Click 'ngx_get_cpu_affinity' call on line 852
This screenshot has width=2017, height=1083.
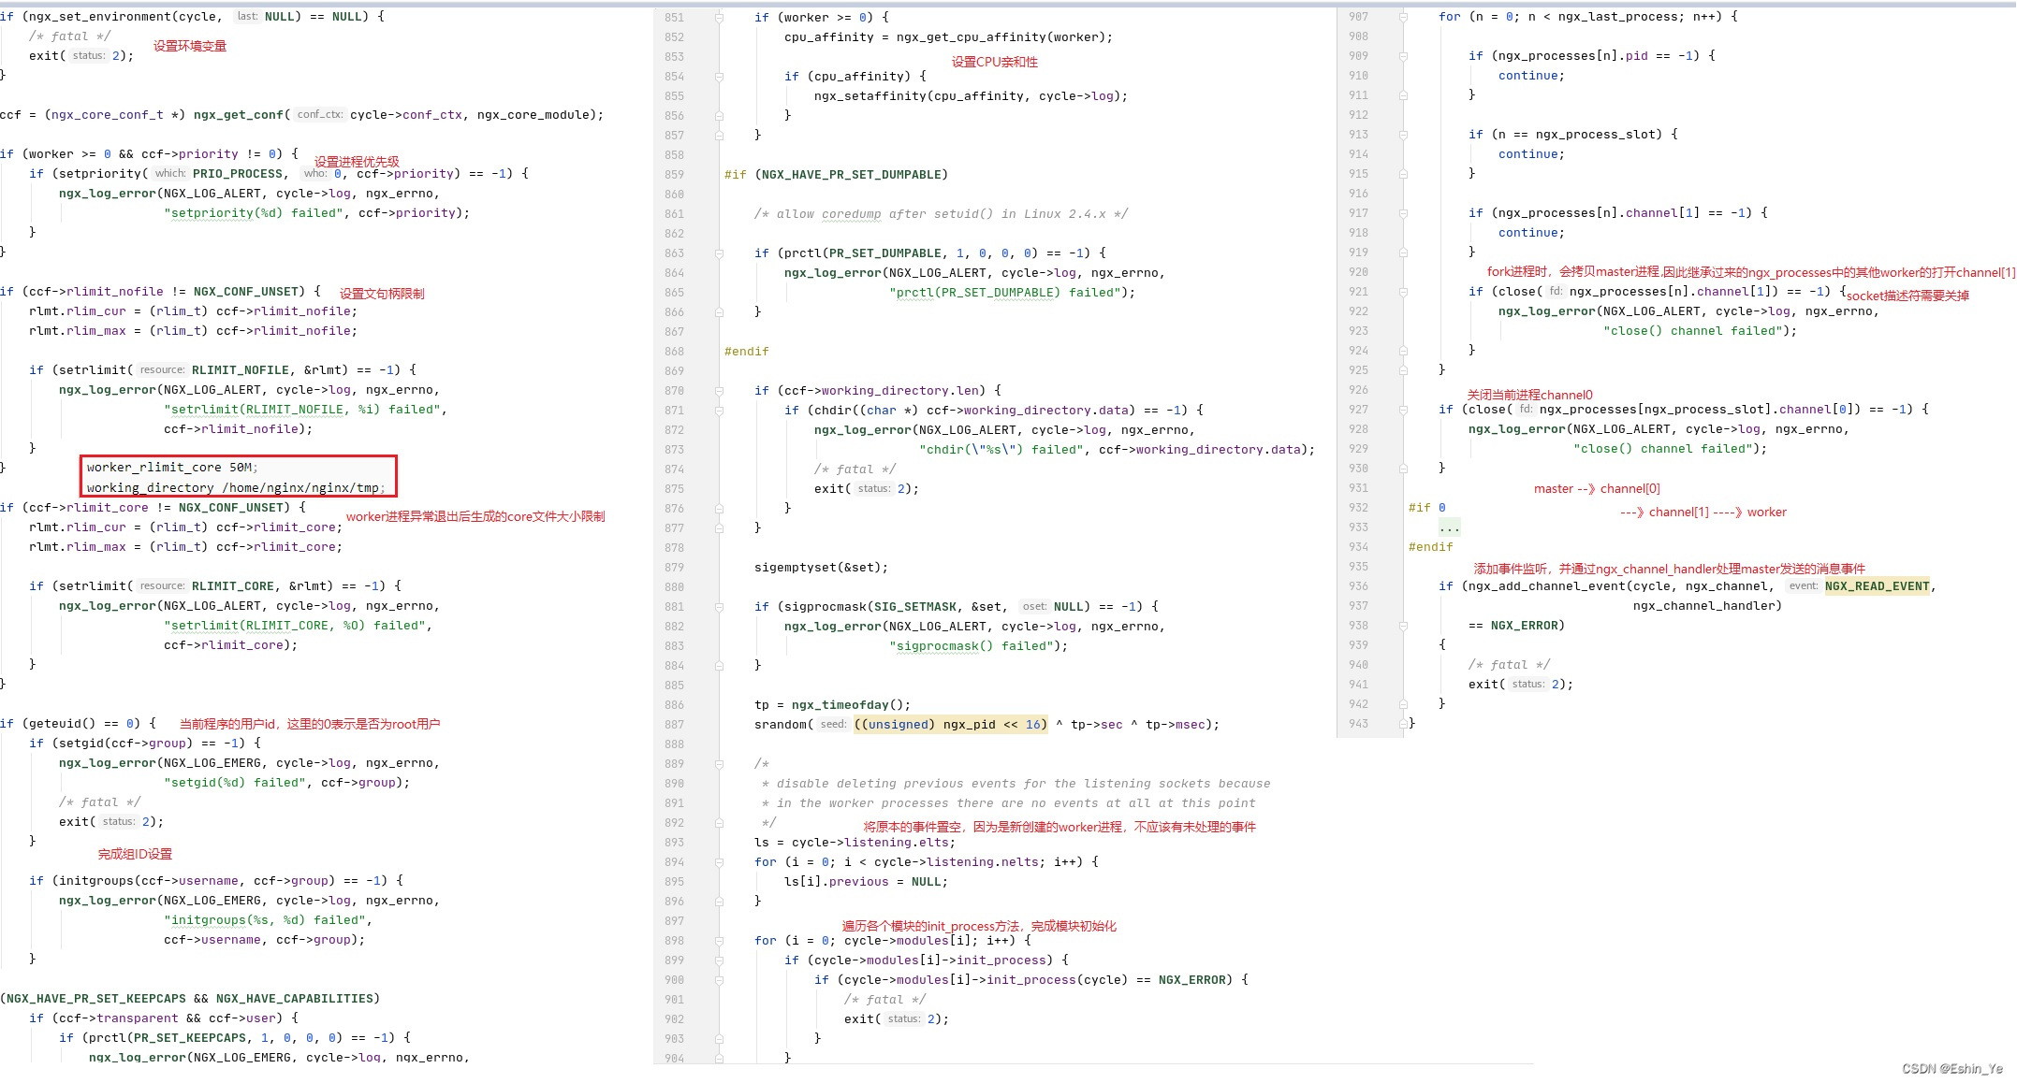pyautogui.click(x=971, y=37)
